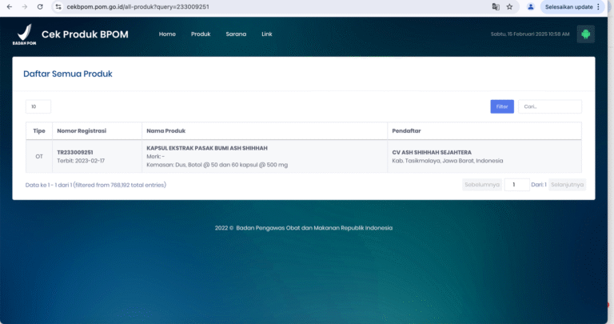This screenshot has height=324, width=614.
Task: Open the Link menu
Action: coord(267,34)
